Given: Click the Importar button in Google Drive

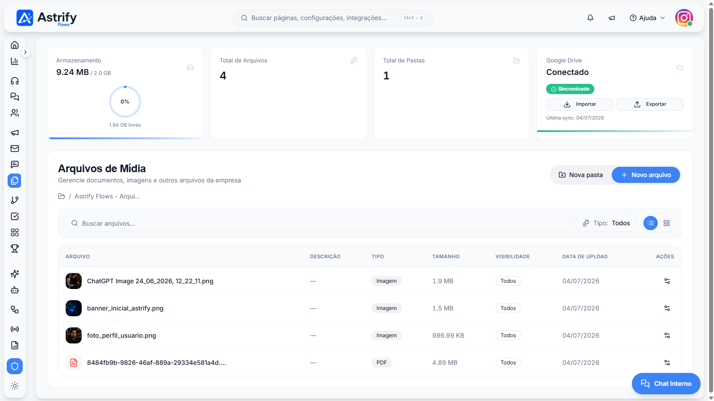Looking at the screenshot, I should point(580,104).
